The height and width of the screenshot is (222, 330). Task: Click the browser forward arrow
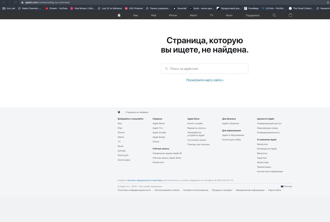(x=10, y=2)
